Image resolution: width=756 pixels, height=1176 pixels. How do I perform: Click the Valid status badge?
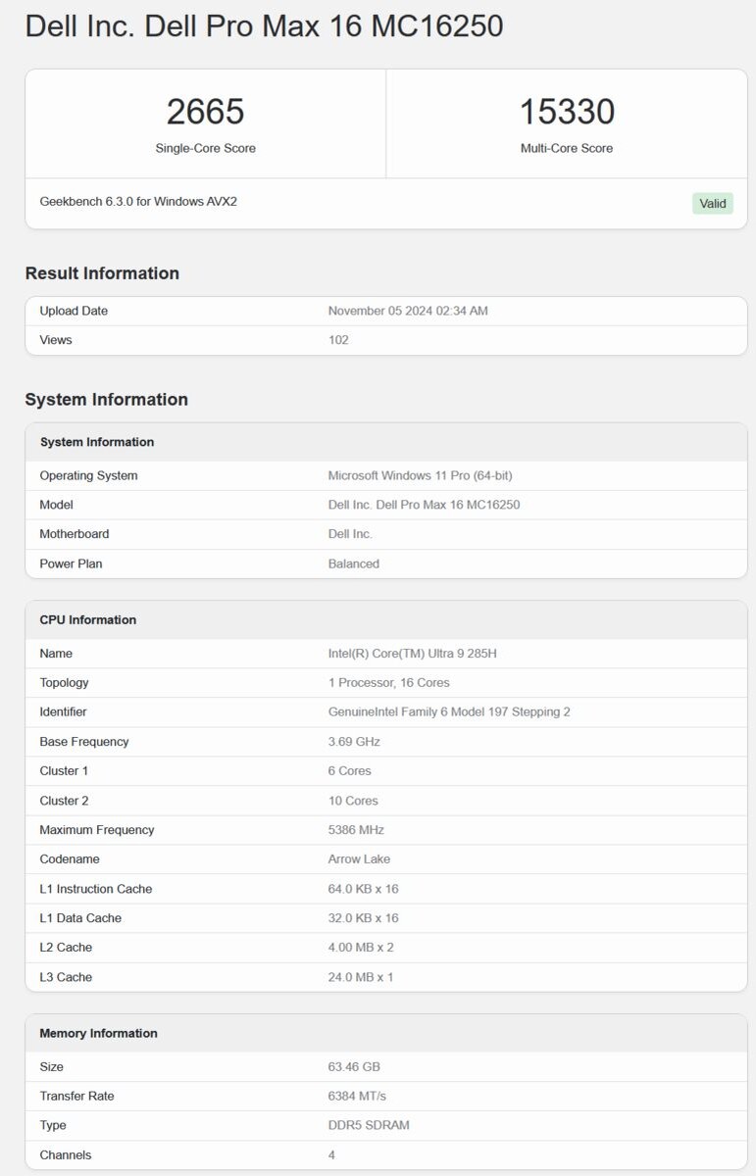click(713, 203)
